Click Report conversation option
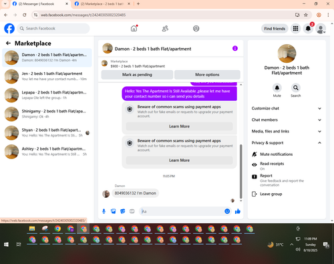This screenshot has width=334, height=264. pos(287,180)
